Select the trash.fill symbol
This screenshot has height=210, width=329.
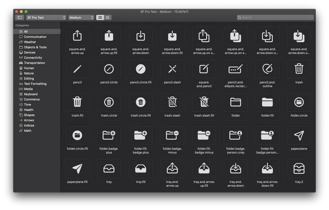pos(77,102)
